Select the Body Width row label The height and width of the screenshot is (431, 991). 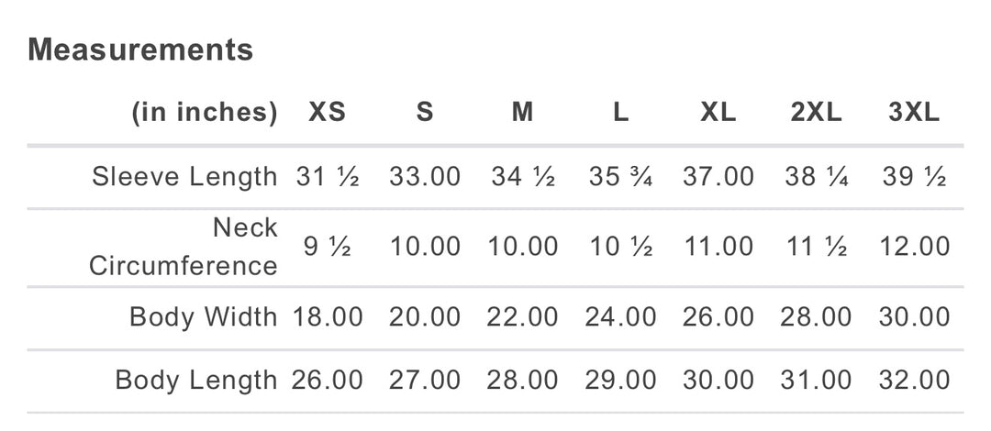click(204, 316)
